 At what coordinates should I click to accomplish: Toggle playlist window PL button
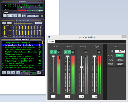41,10
